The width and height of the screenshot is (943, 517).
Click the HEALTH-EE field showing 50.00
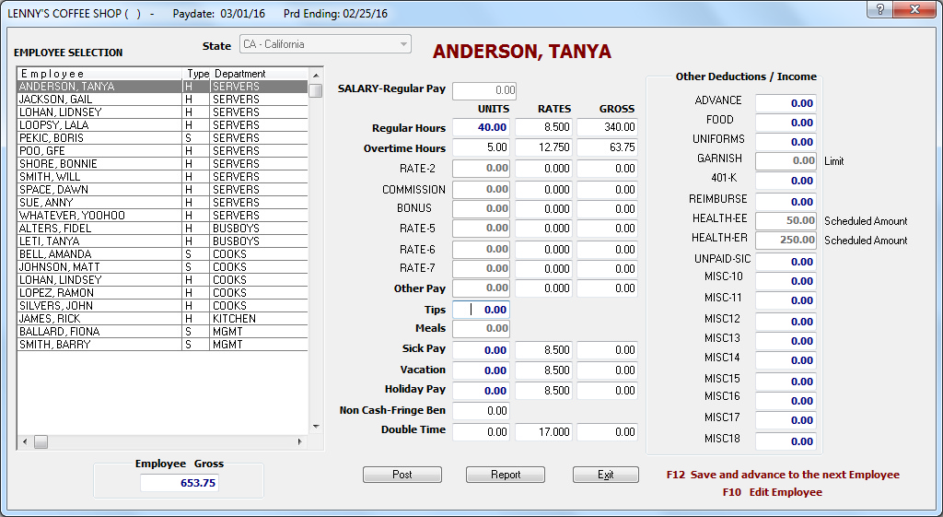pos(786,221)
